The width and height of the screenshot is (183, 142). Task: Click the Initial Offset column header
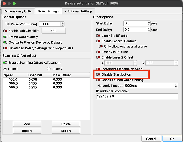point(71,75)
